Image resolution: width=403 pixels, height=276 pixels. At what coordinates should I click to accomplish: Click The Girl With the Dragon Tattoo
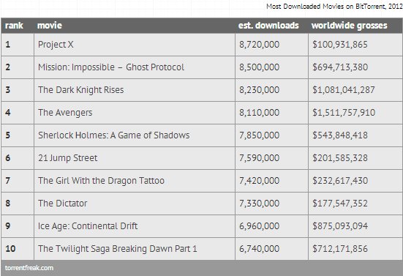[101, 181]
